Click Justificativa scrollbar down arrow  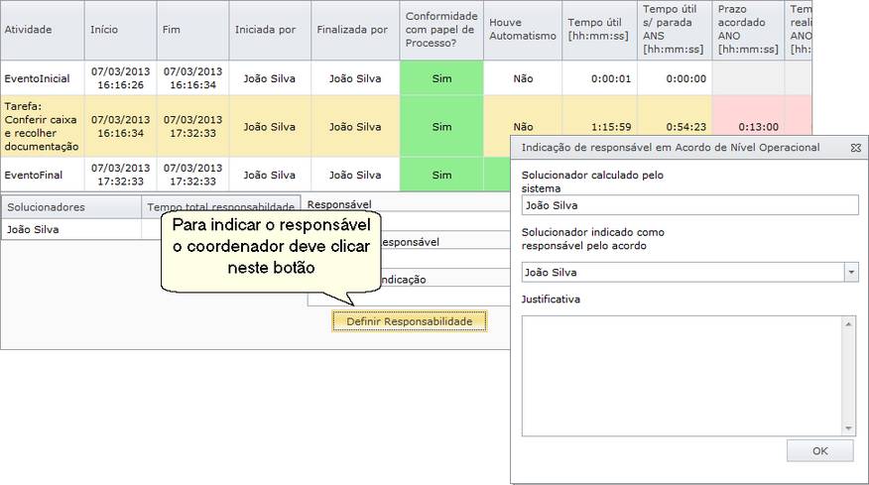(x=848, y=428)
